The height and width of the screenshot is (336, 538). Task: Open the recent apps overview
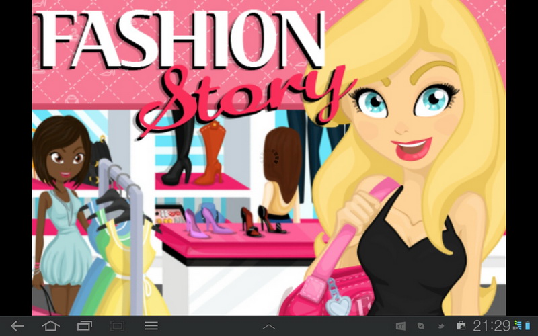coord(85,326)
